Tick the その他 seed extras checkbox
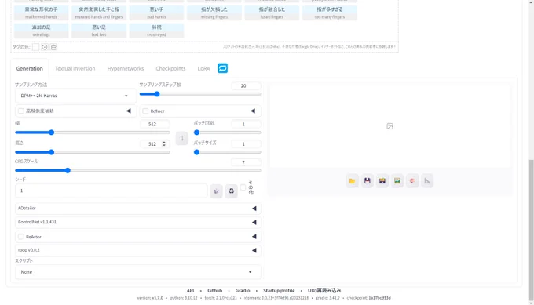 [243, 187]
